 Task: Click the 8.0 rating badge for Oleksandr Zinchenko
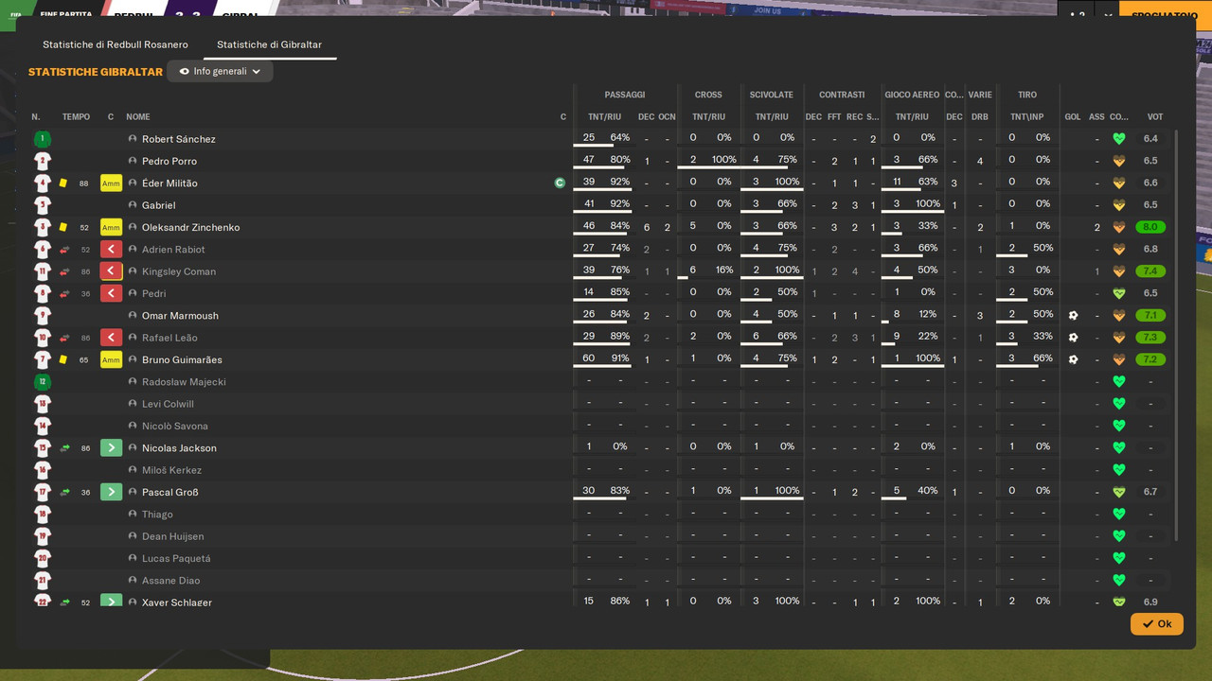tap(1150, 227)
